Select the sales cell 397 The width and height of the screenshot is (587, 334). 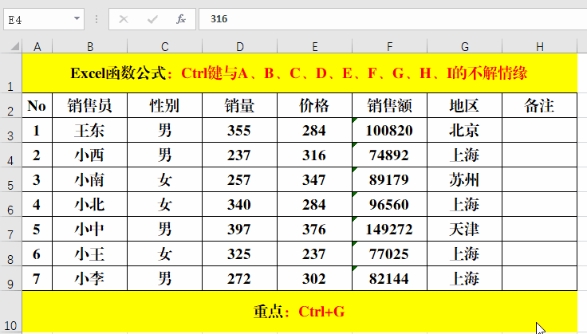tap(239, 229)
